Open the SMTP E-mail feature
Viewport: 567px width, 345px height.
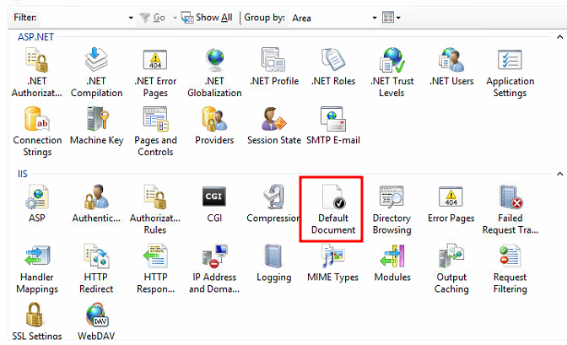pyautogui.click(x=333, y=127)
